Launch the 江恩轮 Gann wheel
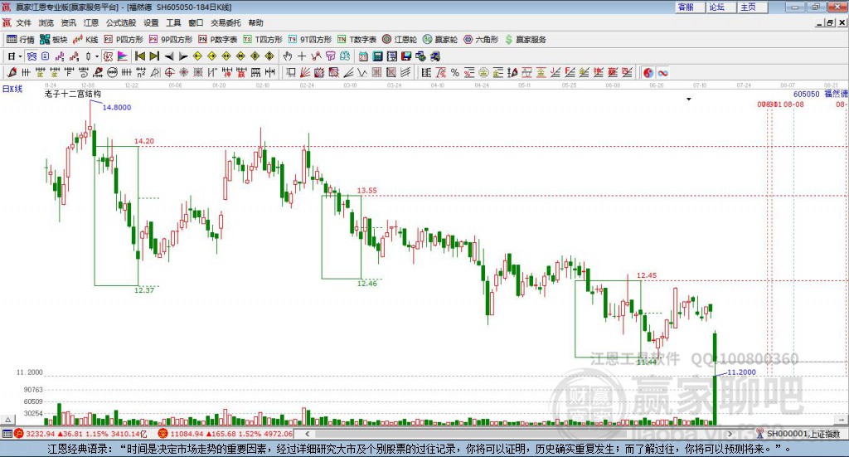 400,40
